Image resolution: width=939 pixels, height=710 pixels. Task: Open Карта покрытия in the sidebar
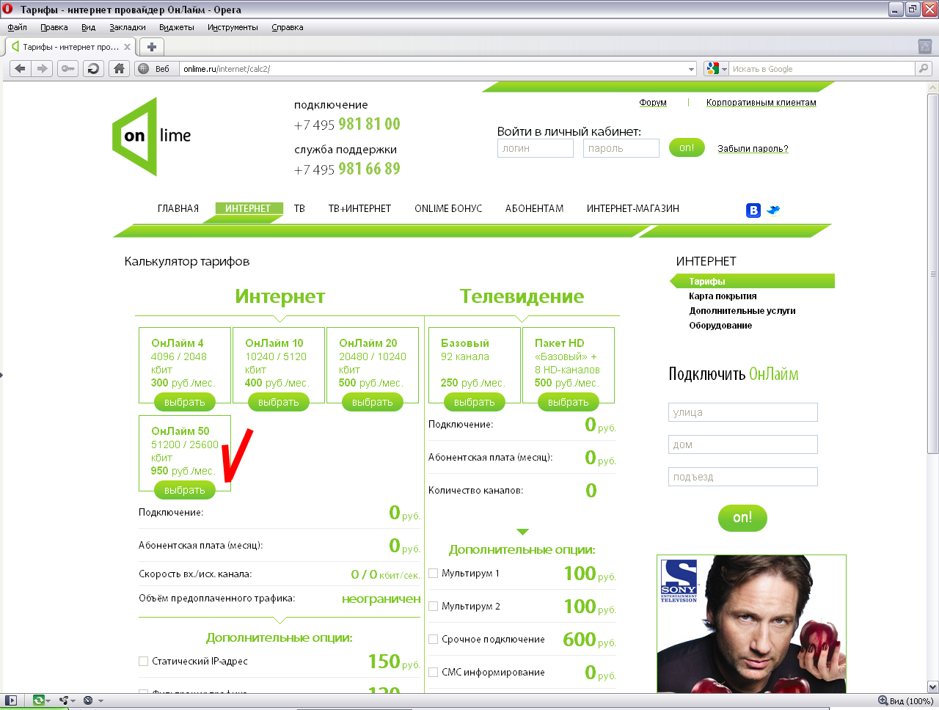723,296
